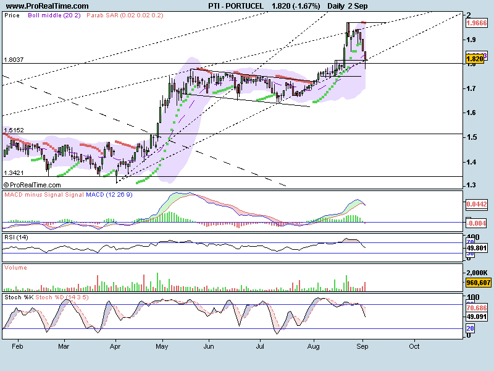494x371 pixels.
Task: Select the 960,607 volume value box
Action: [x=478, y=283]
